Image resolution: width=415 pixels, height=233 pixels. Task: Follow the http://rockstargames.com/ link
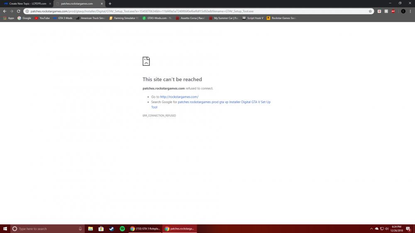(x=179, y=97)
